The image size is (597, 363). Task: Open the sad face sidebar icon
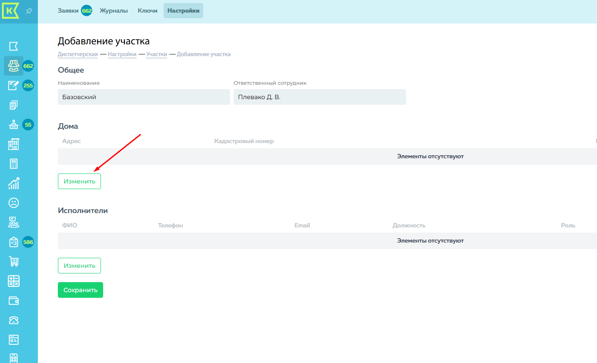point(13,203)
